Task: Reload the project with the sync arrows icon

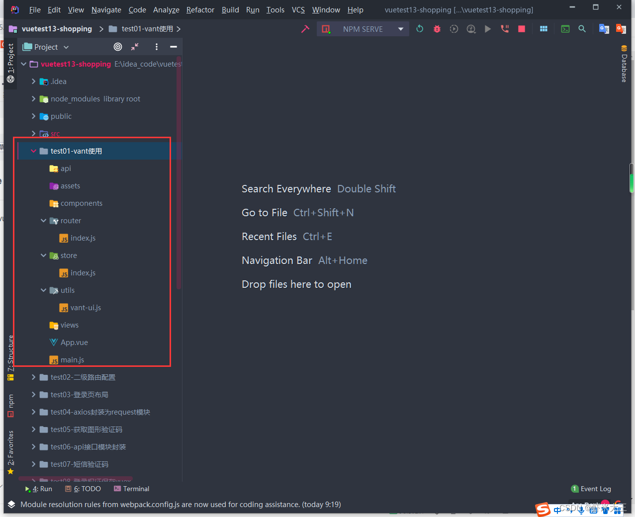Action: pyautogui.click(x=420, y=29)
